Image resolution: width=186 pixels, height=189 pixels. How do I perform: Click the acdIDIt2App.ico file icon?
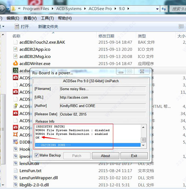coord(15,49)
